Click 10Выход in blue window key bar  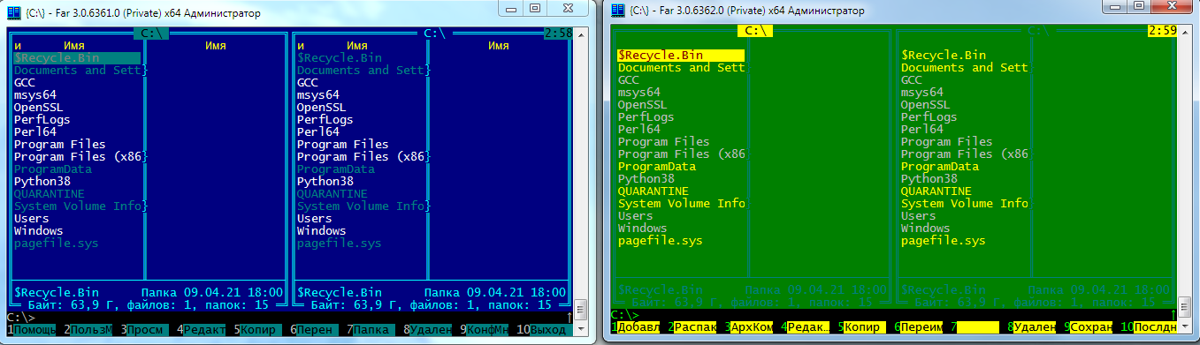point(541,329)
